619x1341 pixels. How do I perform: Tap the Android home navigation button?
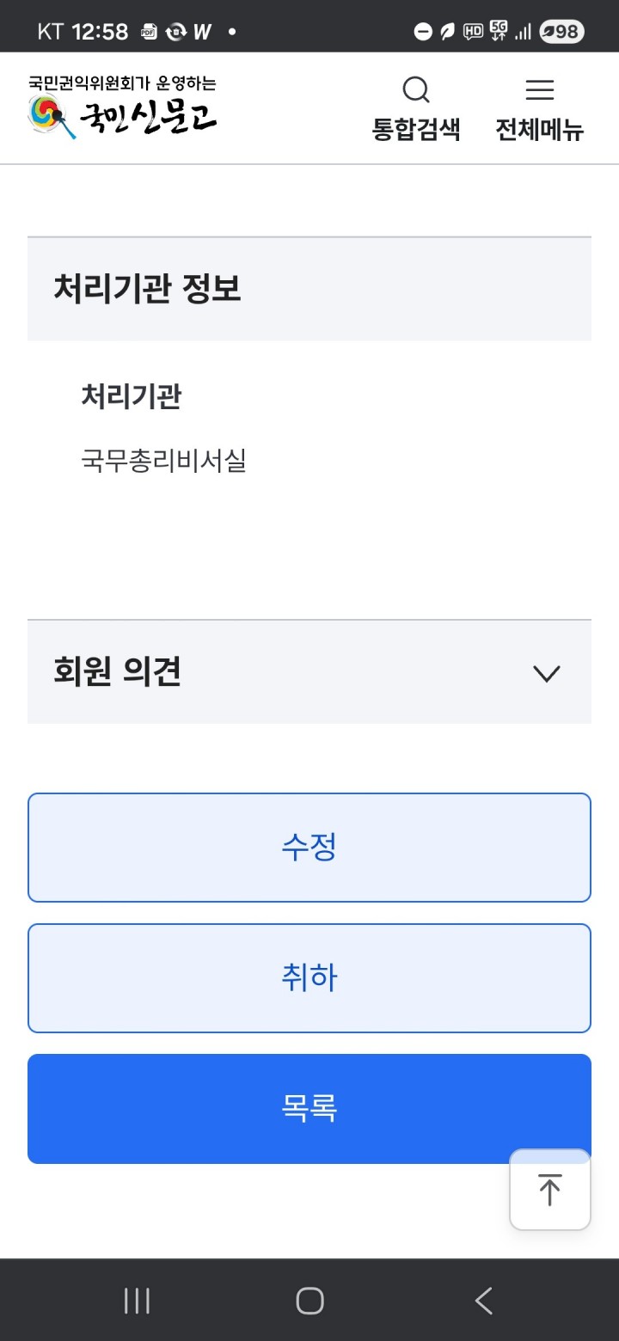pyautogui.click(x=309, y=1301)
